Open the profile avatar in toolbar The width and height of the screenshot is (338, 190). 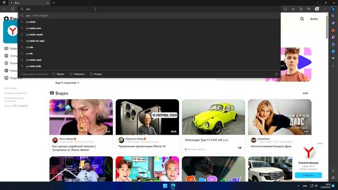317,9
